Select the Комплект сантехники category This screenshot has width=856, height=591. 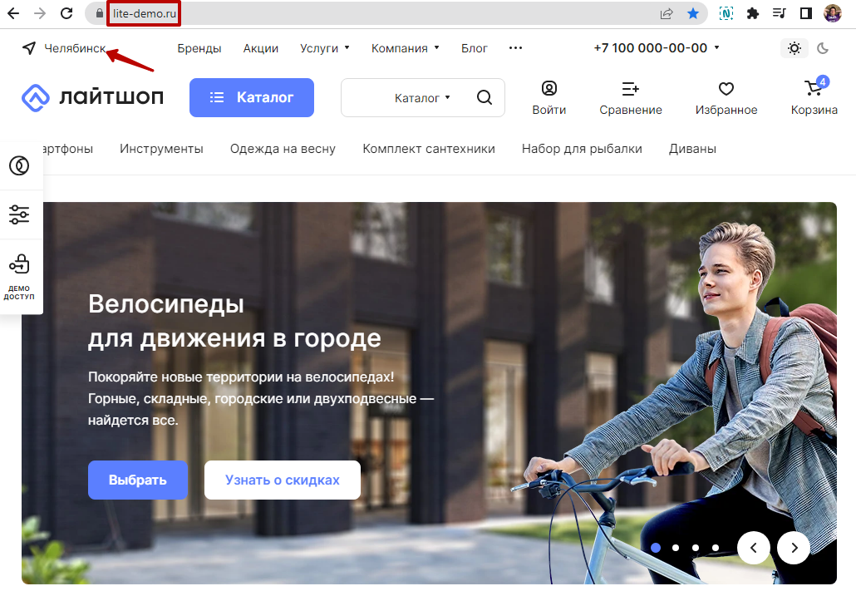[x=429, y=149]
